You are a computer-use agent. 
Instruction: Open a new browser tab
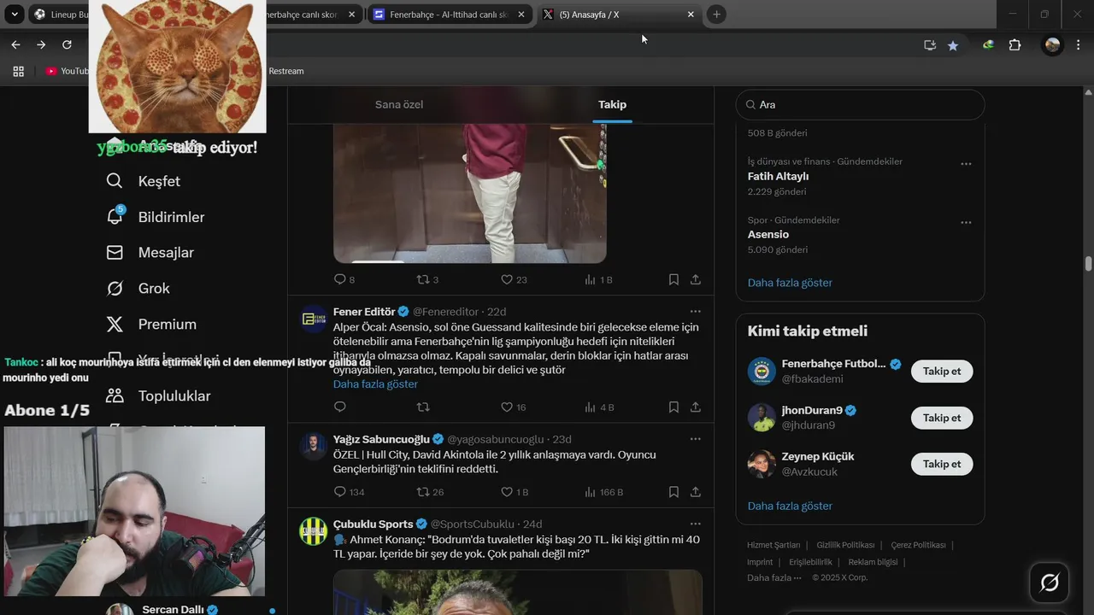[716, 15]
